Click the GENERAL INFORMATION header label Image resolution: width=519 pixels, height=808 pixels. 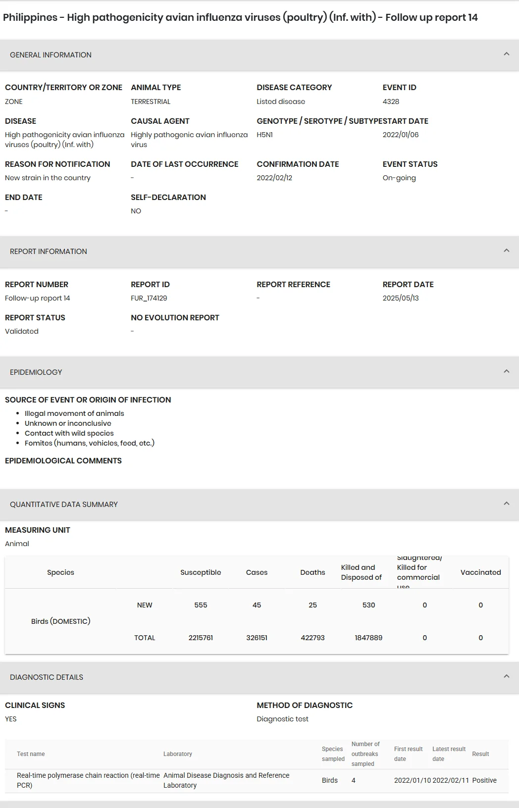(x=51, y=55)
